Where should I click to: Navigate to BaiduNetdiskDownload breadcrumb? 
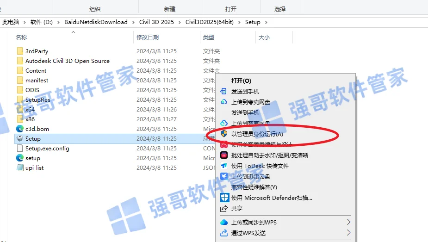coord(96,22)
